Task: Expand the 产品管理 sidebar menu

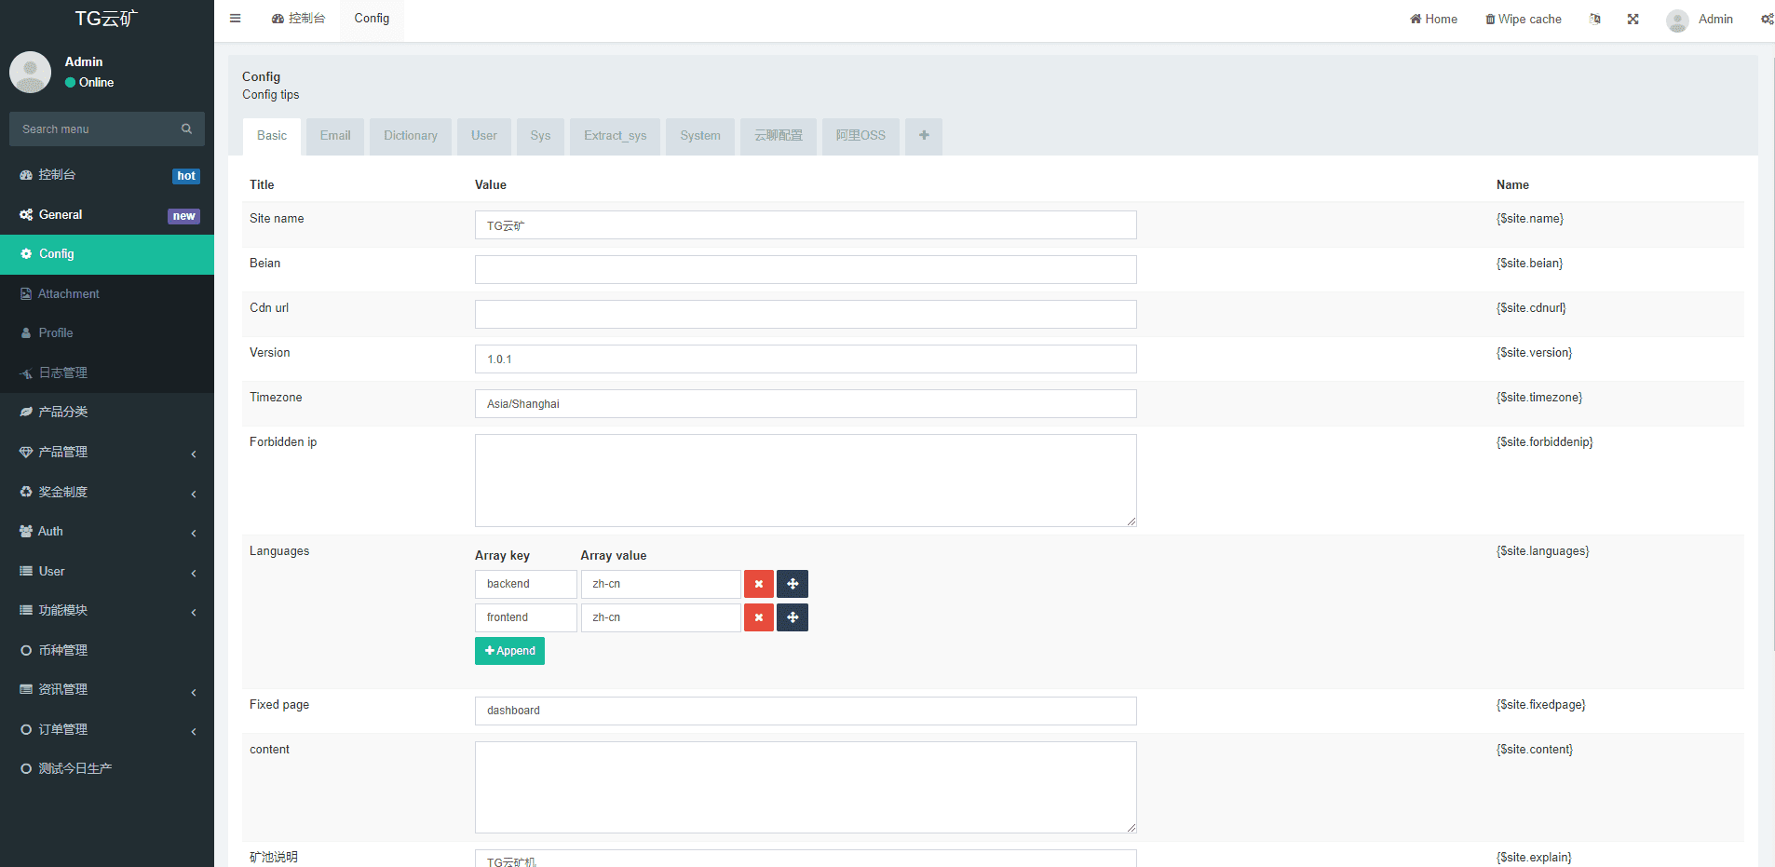Action: [x=107, y=453]
